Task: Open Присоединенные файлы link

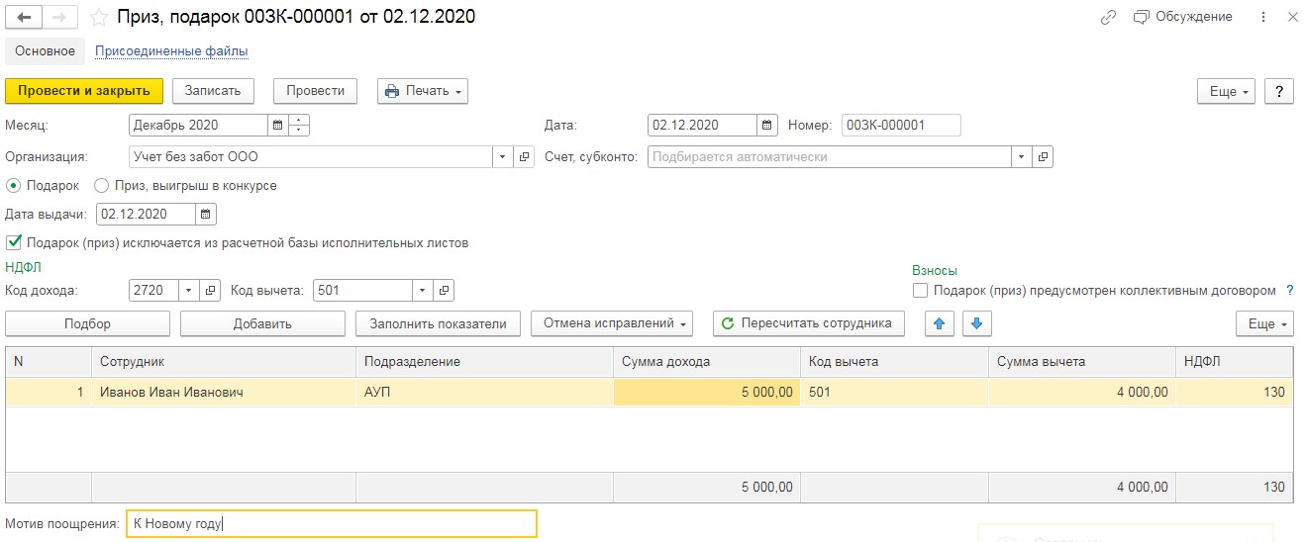Action: 171,50
